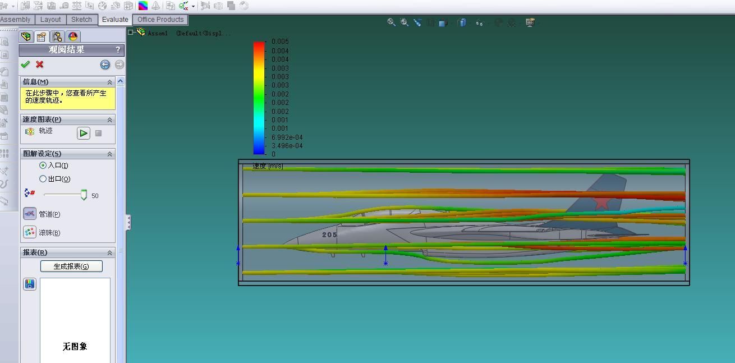This screenshot has height=363, width=735.
Task: Click Previous View icon in viewport toolbar
Action: (417, 22)
